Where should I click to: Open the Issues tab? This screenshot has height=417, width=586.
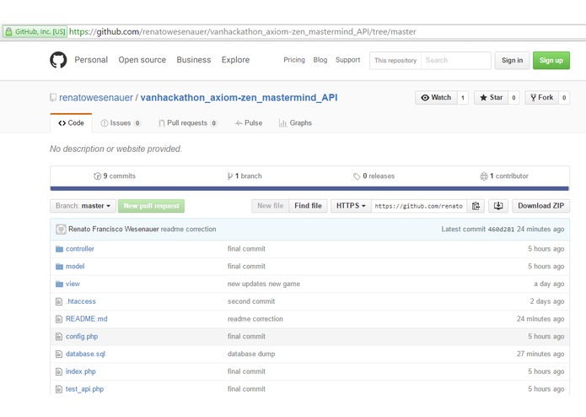(x=121, y=123)
